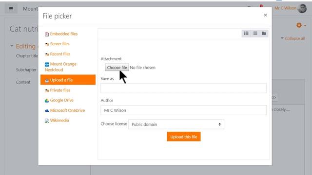Click the 'No file chosen' text
The image size is (312, 175).
pyautogui.click(x=143, y=68)
